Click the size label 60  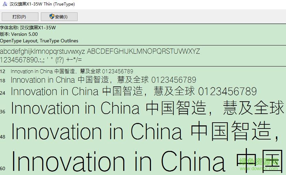click(2, 168)
